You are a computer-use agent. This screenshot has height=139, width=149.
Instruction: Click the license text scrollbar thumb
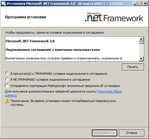tap(141, 43)
